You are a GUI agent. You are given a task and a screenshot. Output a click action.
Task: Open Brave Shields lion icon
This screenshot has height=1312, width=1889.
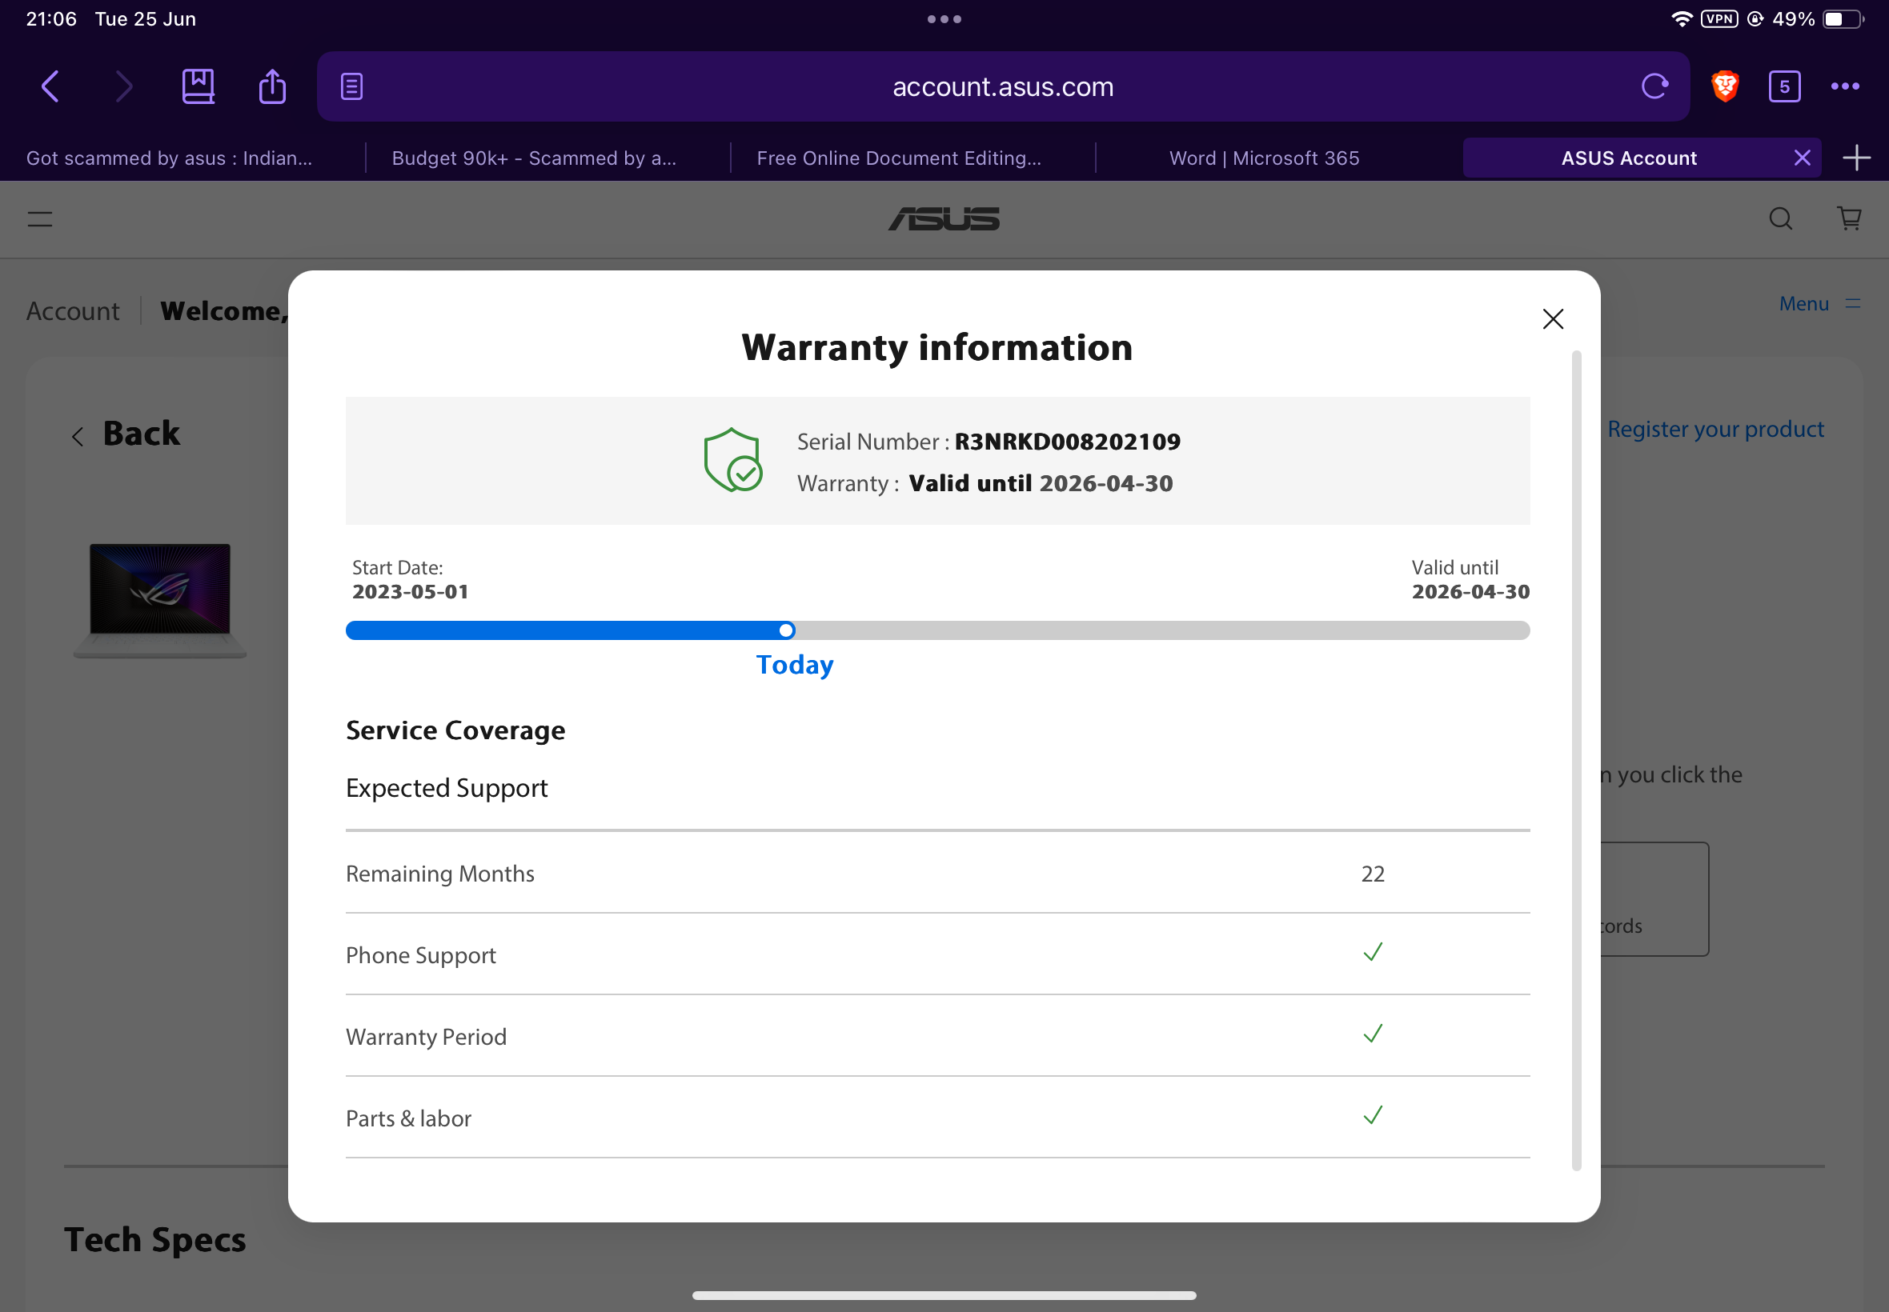1726,86
